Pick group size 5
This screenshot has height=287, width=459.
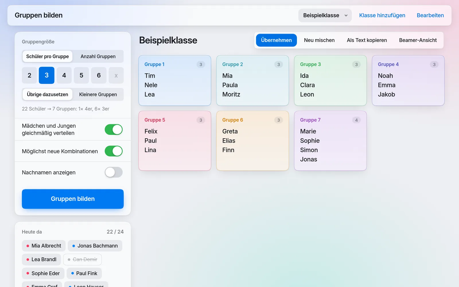pos(81,75)
